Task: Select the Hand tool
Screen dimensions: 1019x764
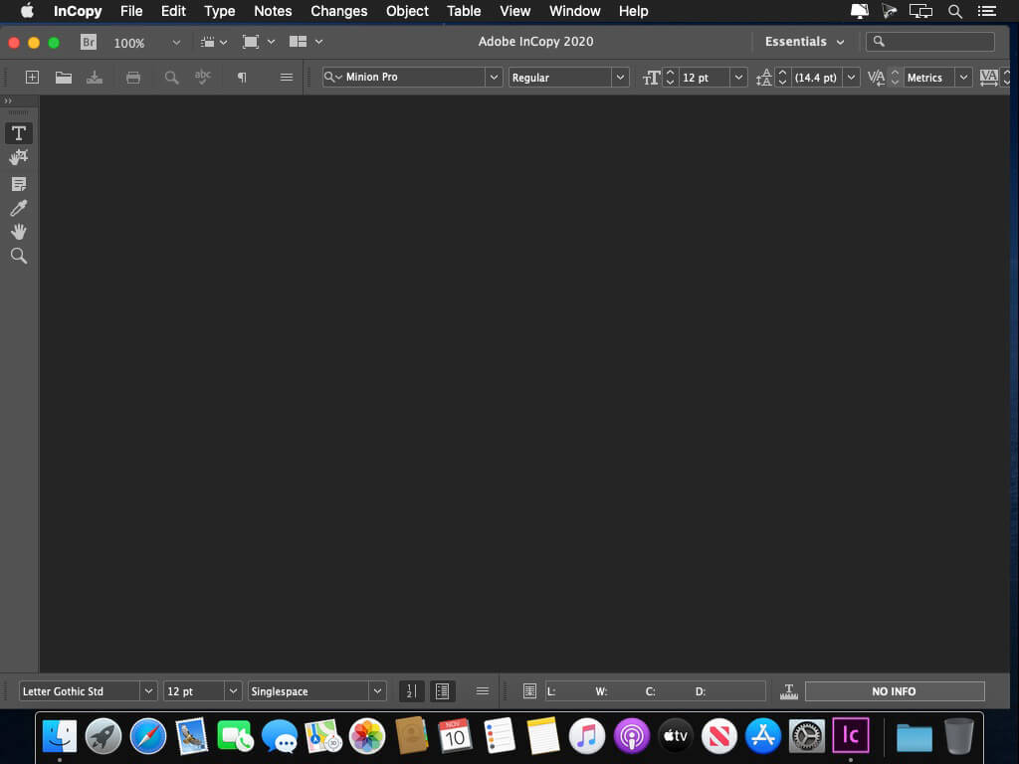Action: 19,232
